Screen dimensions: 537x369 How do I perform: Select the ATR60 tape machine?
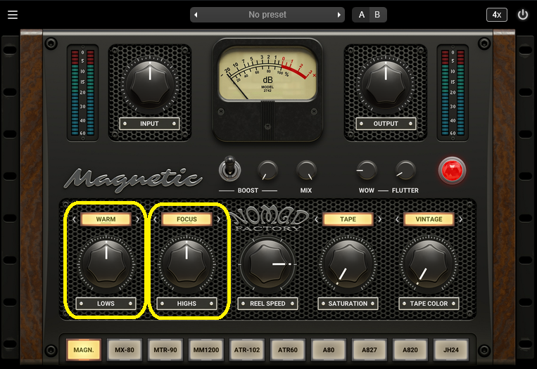coord(288,350)
